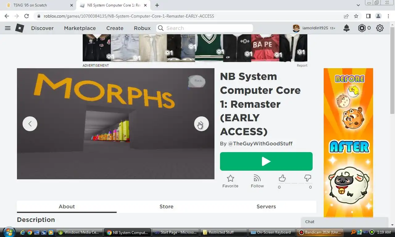Close the TSNG '95 on Scratch tab
The image size is (395, 237).
72,5
